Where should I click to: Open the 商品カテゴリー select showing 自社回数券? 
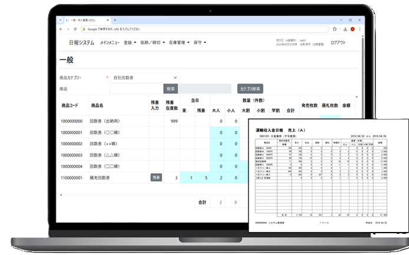(145, 78)
